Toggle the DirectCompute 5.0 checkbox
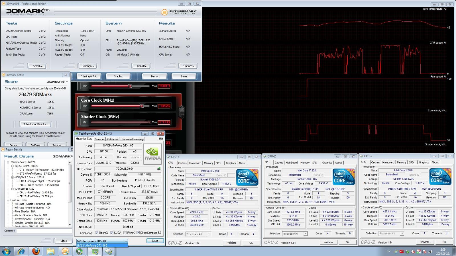Screen dimensions: 456x256 tap(138, 233)
